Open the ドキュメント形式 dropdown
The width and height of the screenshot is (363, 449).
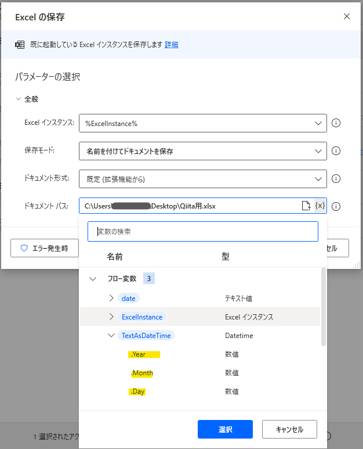point(202,179)
